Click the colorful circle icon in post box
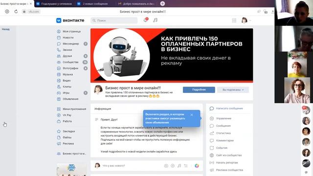Screen dimensions: 313x176 click(x=197, y=166)
